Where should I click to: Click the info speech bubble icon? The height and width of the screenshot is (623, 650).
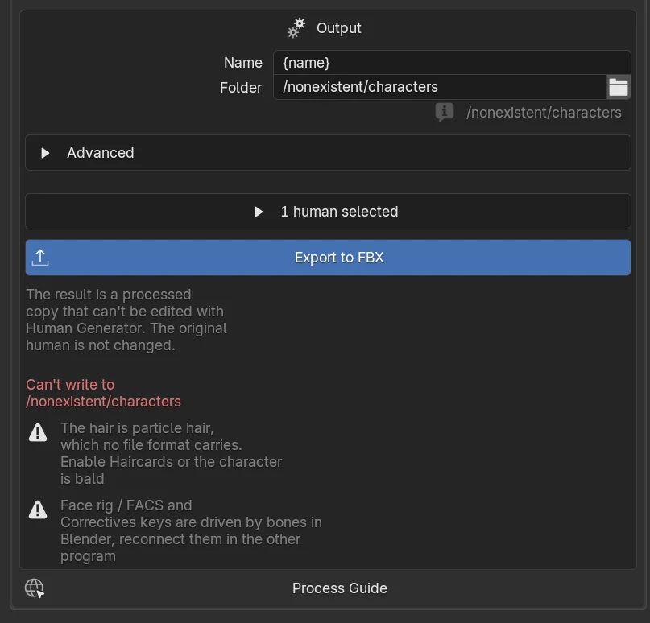445,112
